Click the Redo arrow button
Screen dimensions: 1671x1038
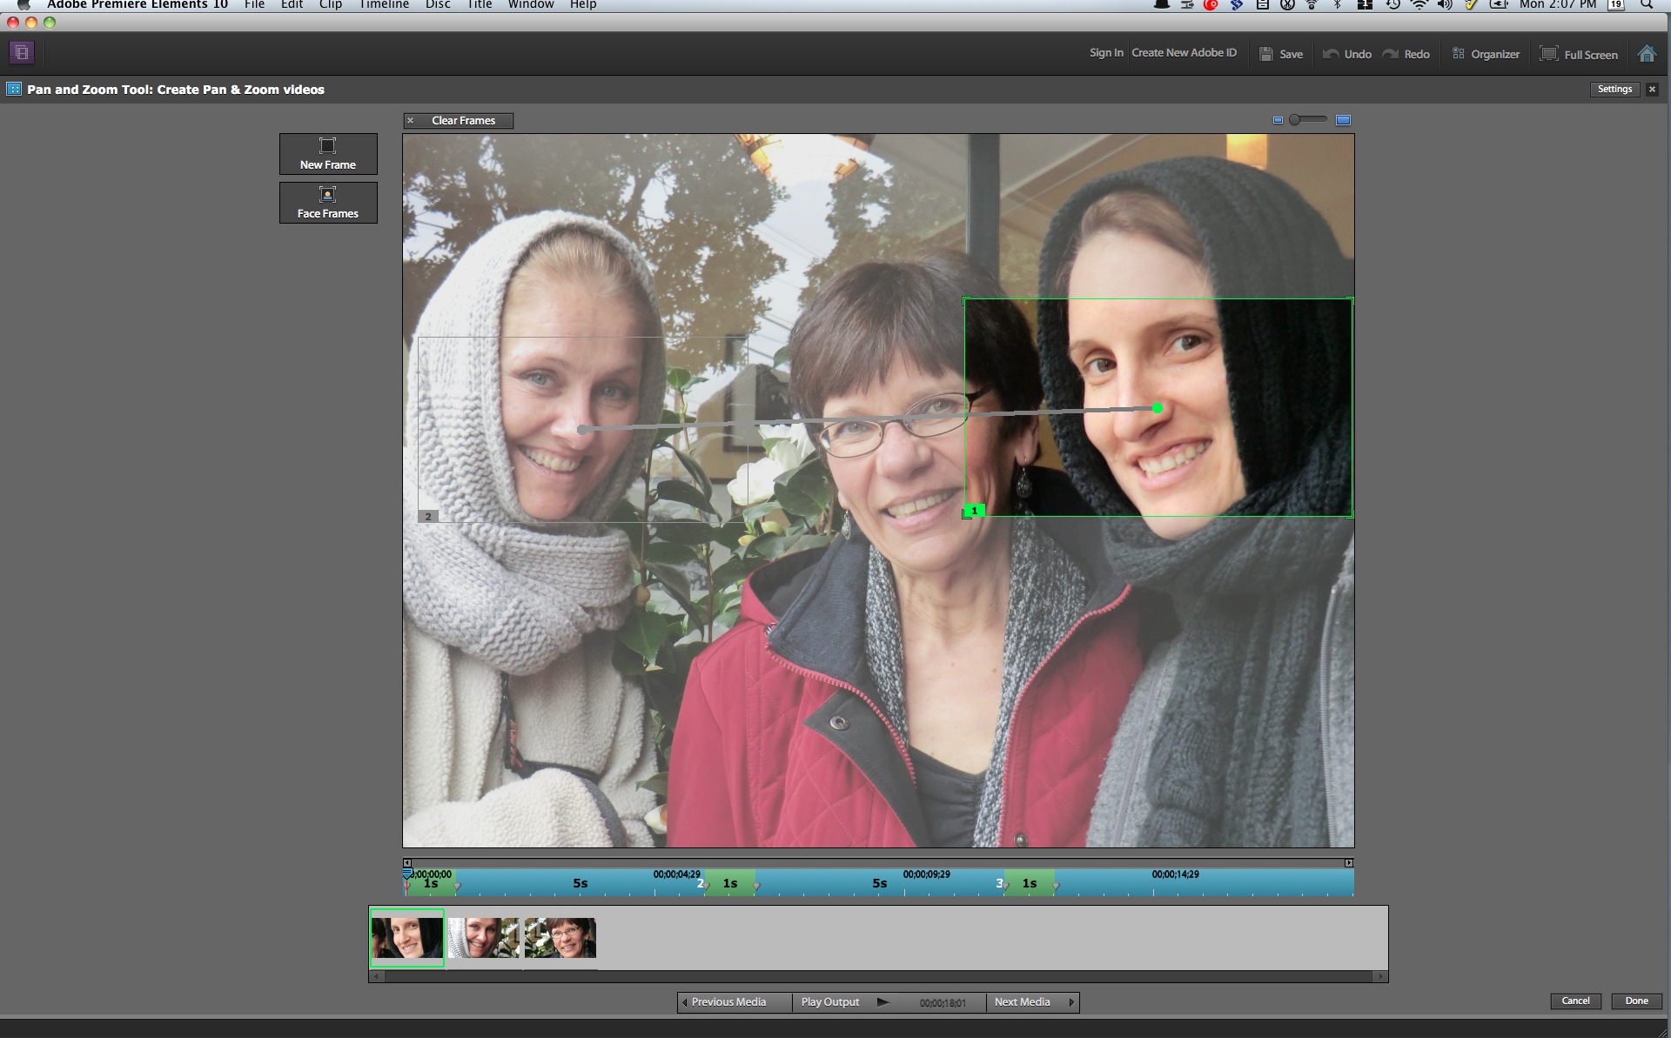click(x=1391, y=54)
